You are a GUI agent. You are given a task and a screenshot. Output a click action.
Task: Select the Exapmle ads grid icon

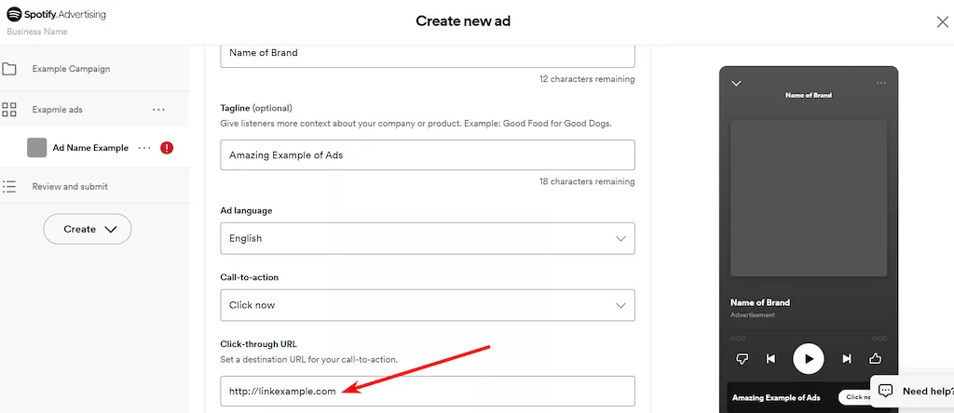point(9,110)
